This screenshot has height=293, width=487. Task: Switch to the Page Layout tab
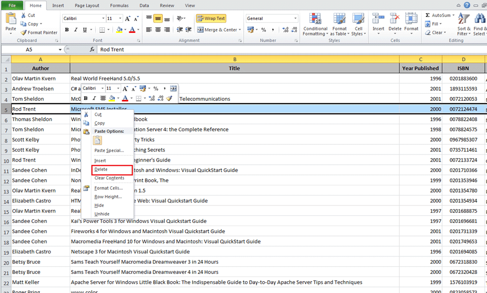click(87, 5)
